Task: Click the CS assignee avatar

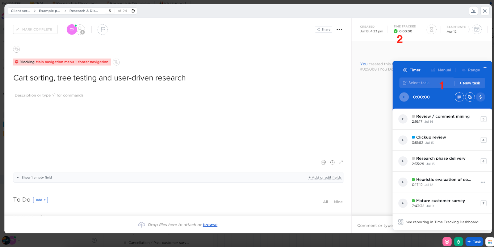Action: tap(72, 30)
